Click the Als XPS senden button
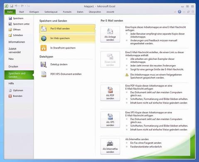 110,120
